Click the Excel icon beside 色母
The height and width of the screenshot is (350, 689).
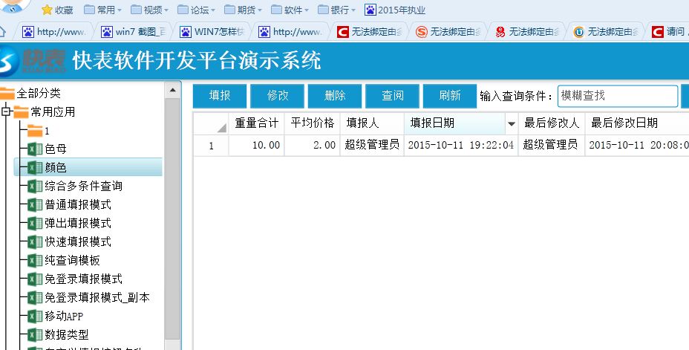(x=35, y=149)
